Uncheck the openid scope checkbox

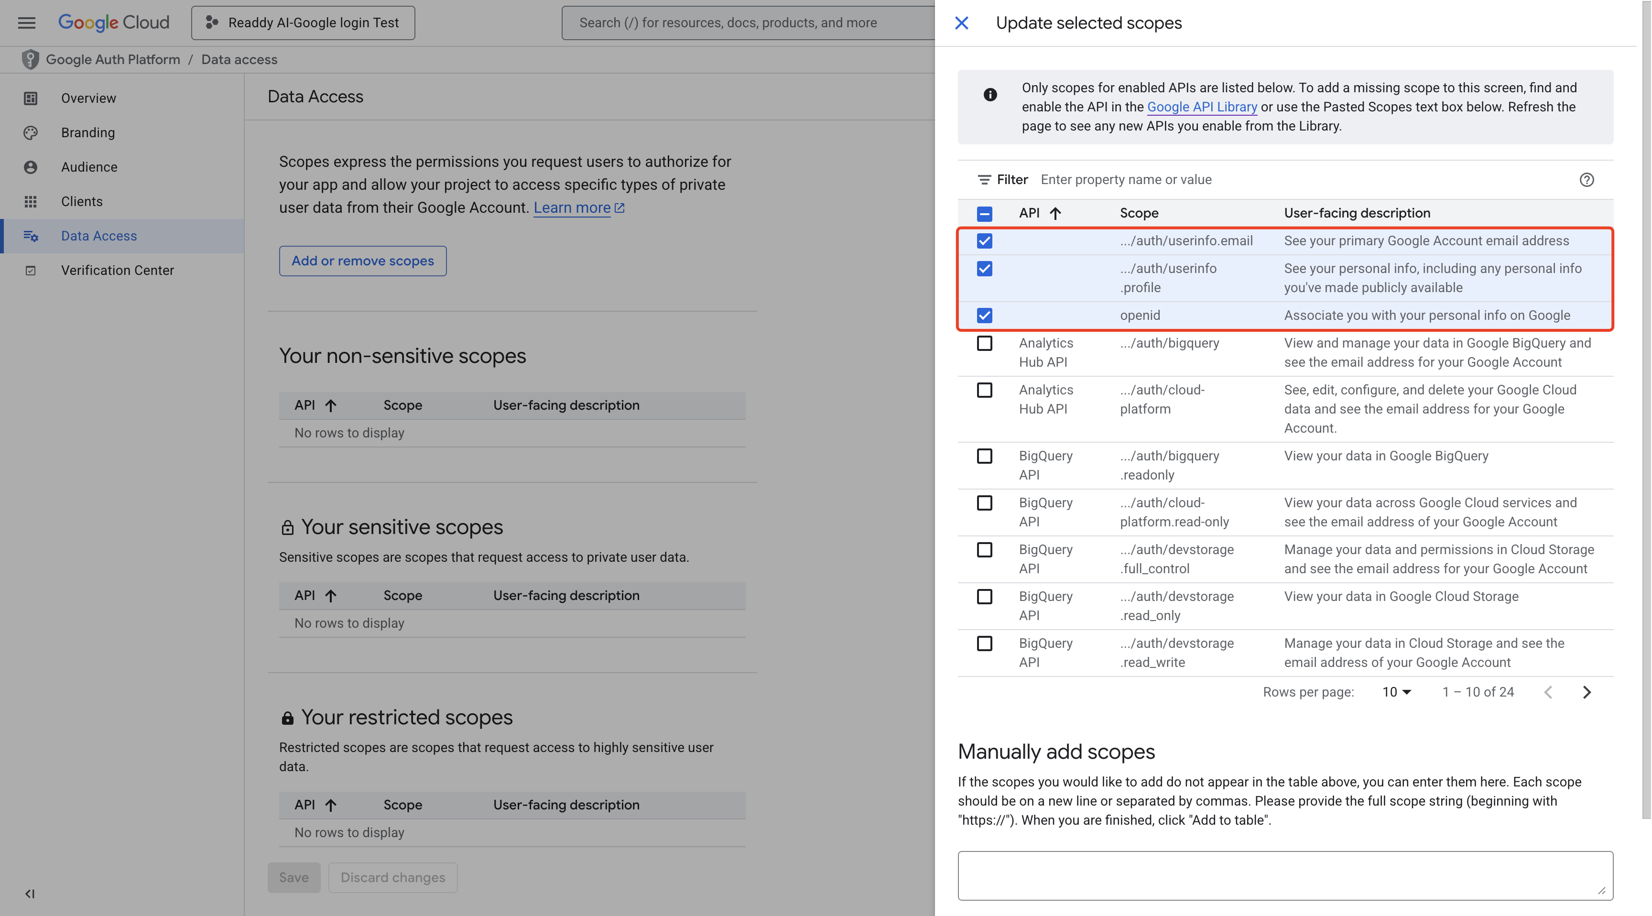[984, 316]
